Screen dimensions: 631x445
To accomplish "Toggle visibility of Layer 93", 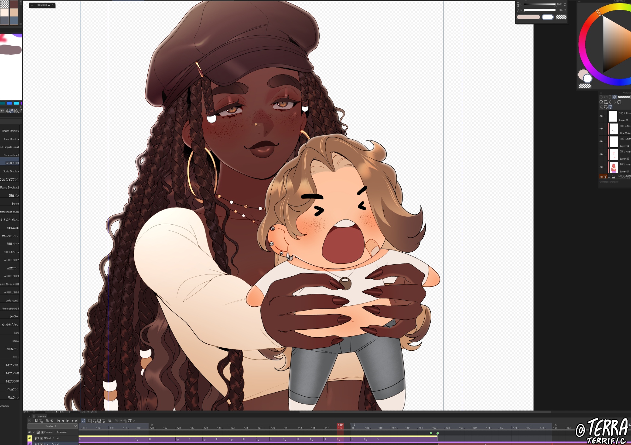I will pos(601,154).
